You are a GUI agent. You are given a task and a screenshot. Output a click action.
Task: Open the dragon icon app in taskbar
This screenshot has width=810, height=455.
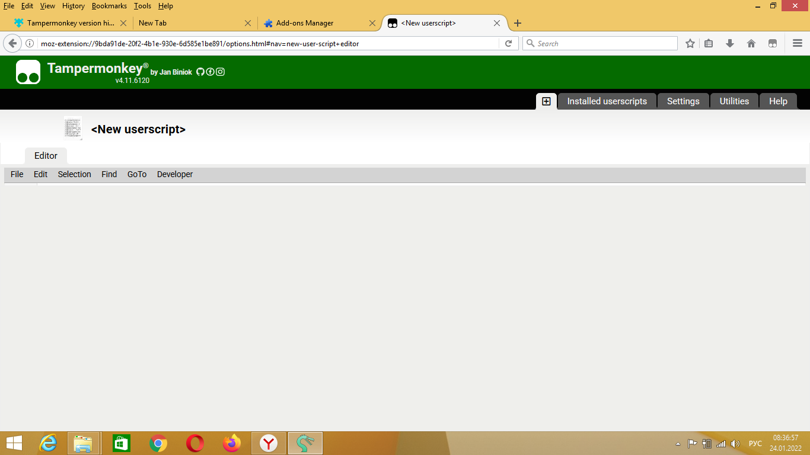(x=305, y=443)
